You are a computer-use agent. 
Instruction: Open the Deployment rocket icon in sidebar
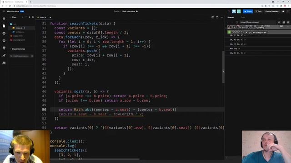pyautogui.click(x=4, y=55)
